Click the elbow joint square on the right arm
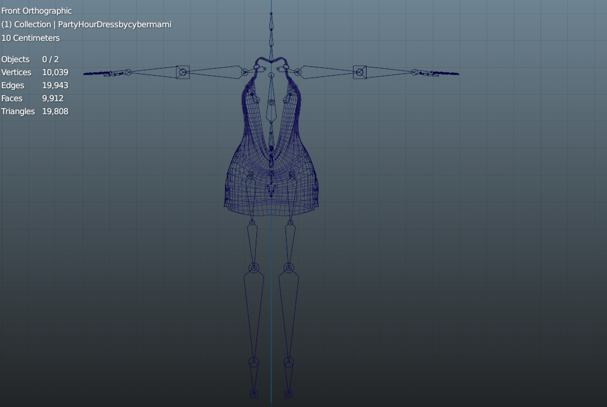Image resolution: width=607 pixels, height=407 pixels. pos(359,72)
